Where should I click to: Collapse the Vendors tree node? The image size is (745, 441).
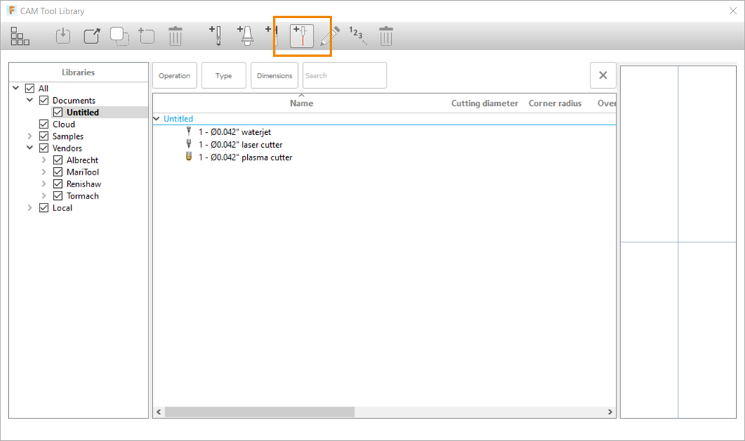click(29, 148)
